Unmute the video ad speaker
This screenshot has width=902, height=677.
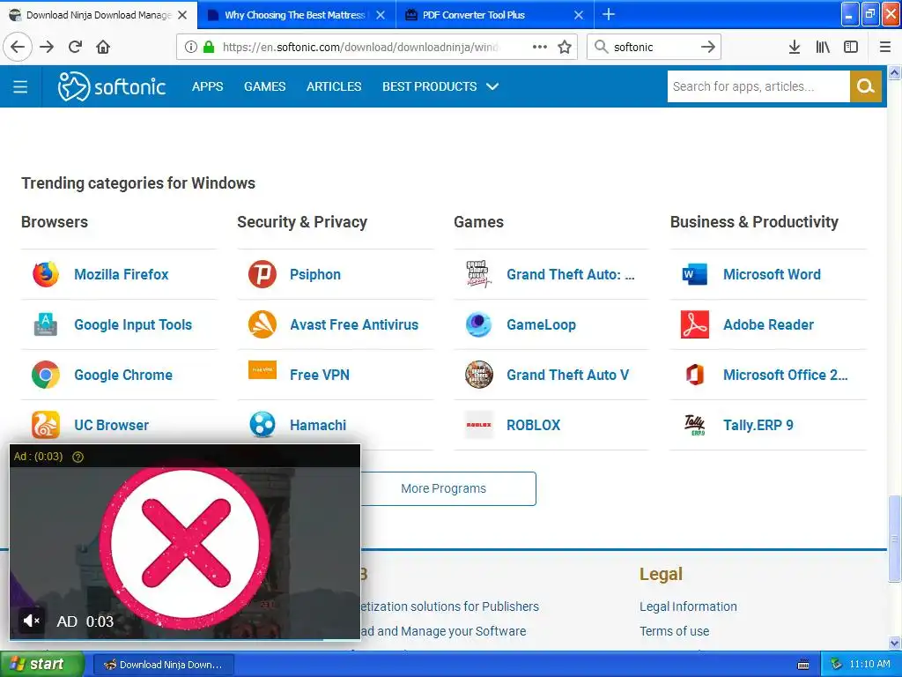(x=31, y=621)
